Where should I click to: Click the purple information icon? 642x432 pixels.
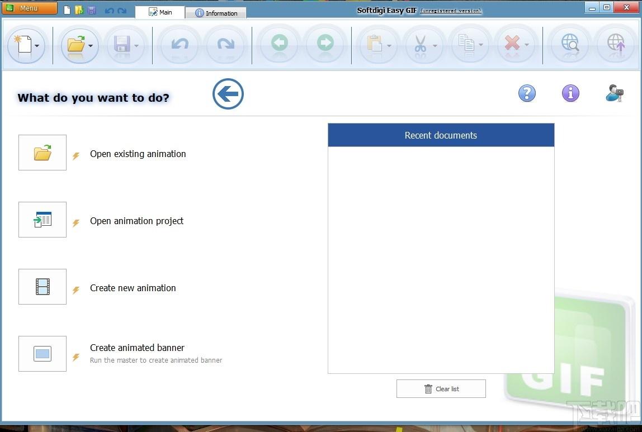point(570,93)
